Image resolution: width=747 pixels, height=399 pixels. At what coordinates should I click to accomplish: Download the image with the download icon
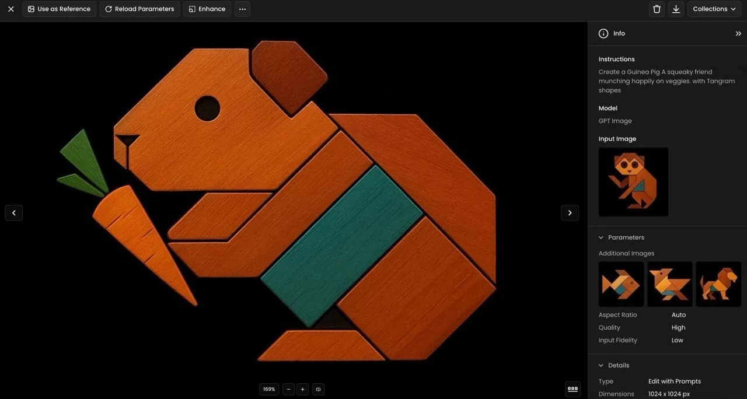click(x=676, y=9)
